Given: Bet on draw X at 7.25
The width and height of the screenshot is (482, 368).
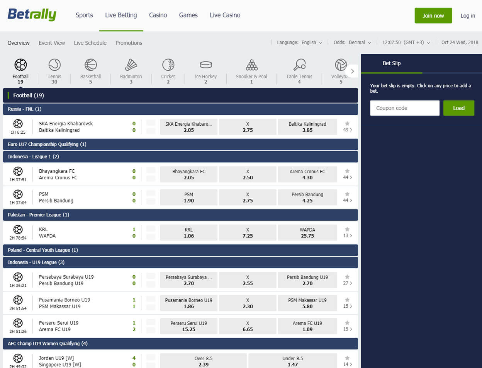Looking at the screenshot, I should [x=248, y=232].
